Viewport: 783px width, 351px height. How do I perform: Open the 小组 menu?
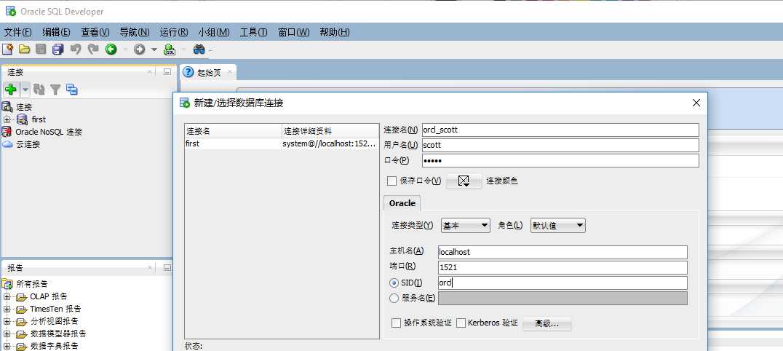214,32
